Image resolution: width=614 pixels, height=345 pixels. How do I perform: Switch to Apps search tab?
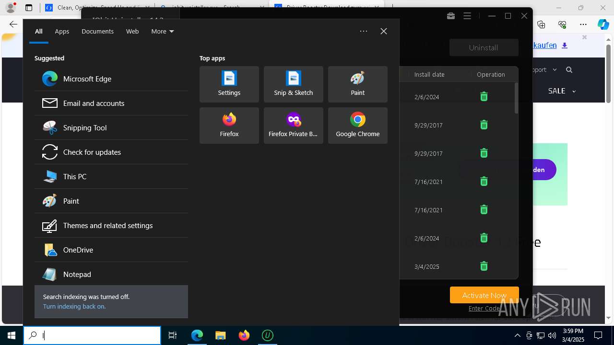pyautogui.click(x=62, y=31)
